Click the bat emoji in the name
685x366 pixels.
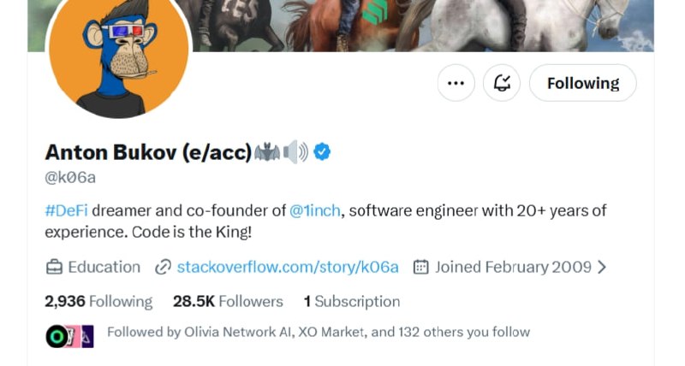pos(267,152)
